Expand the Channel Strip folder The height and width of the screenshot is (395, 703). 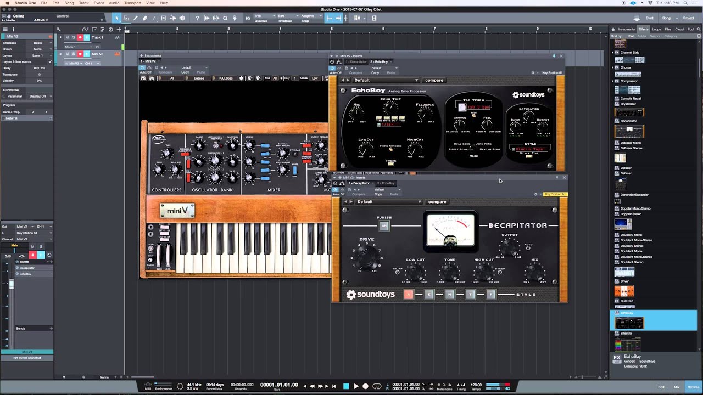612,52
